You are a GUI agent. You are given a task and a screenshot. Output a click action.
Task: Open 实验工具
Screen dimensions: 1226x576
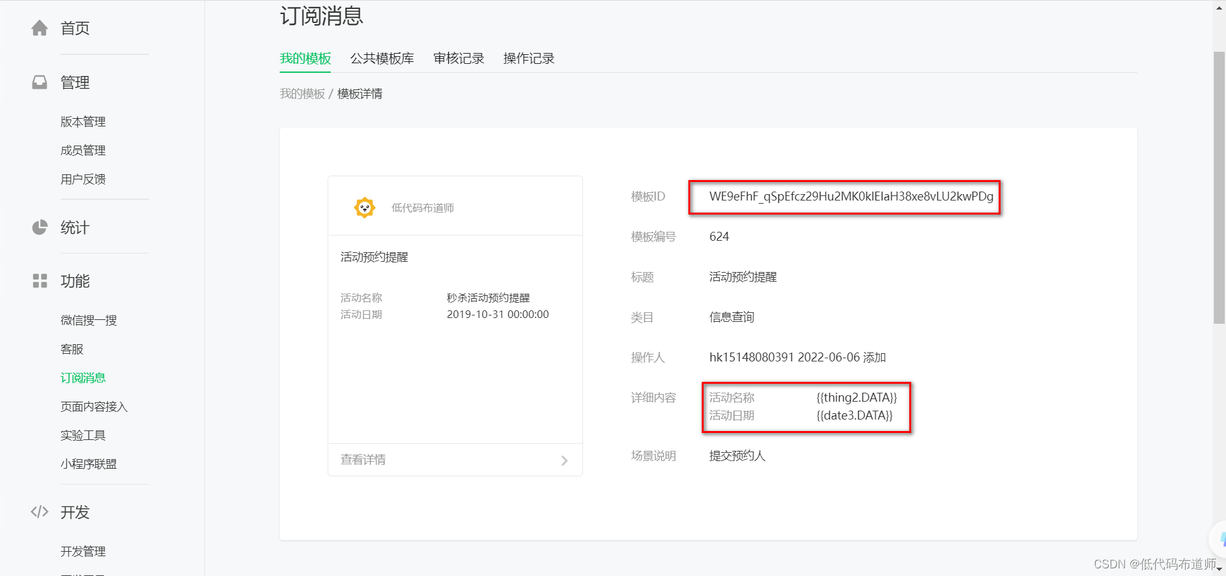pos(83,435)
